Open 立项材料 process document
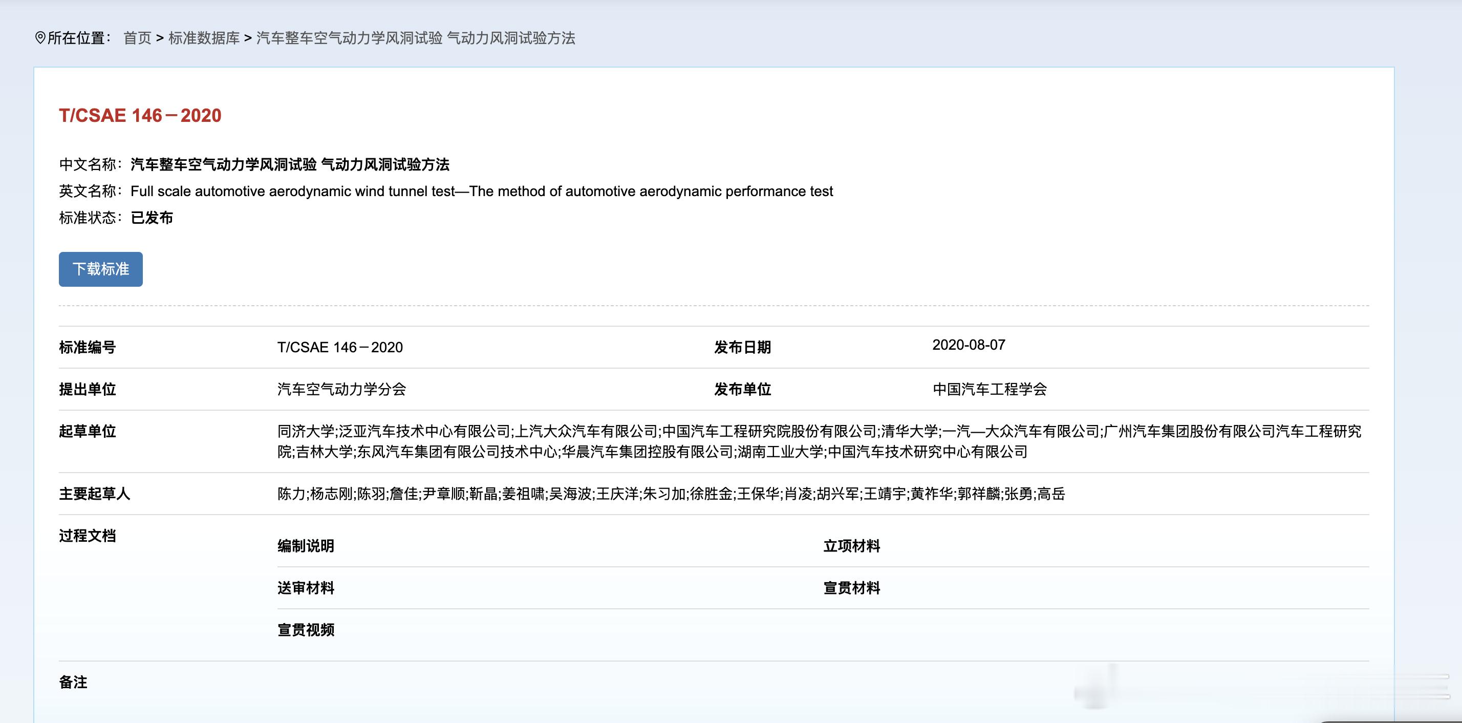 851,546
